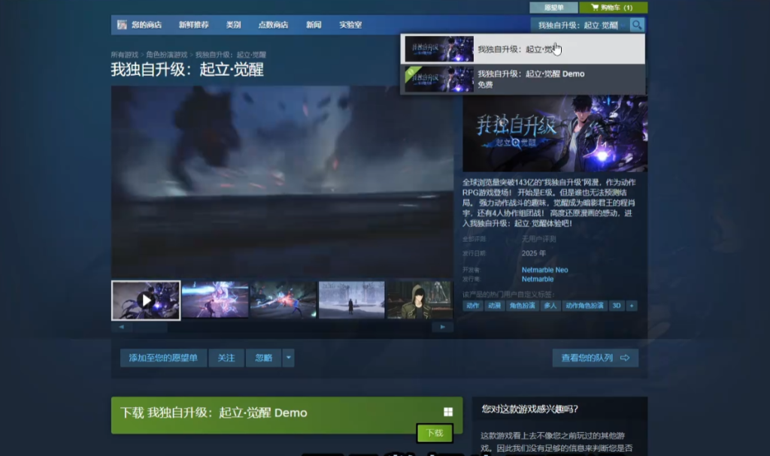The width and height of the screenshot is (770, 456).
Task: Click the 忽略 ignore button
Action: 264,358
